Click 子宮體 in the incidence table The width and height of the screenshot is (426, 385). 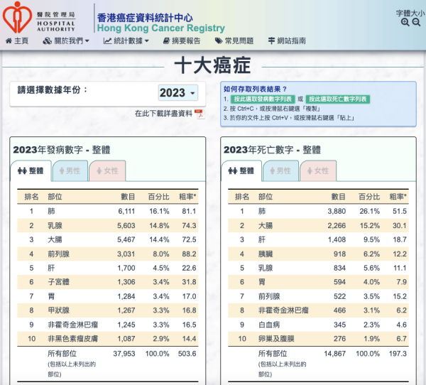58,282
